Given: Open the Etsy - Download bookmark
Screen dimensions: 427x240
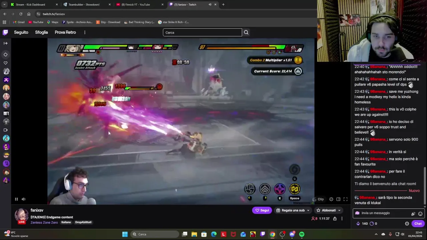Looking at the screenshot, I should coord(108,22).
